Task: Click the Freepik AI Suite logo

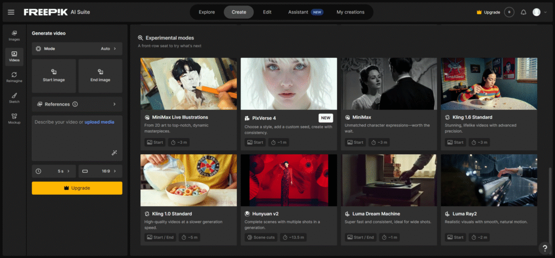Action: point(56,12)
